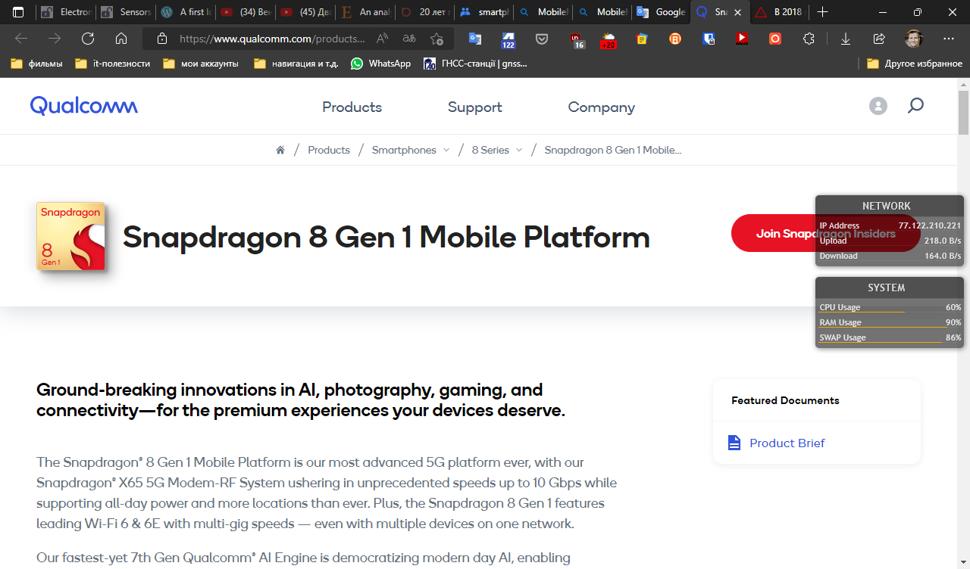
Task: Open the tab search dropdown
Action: 19,12
